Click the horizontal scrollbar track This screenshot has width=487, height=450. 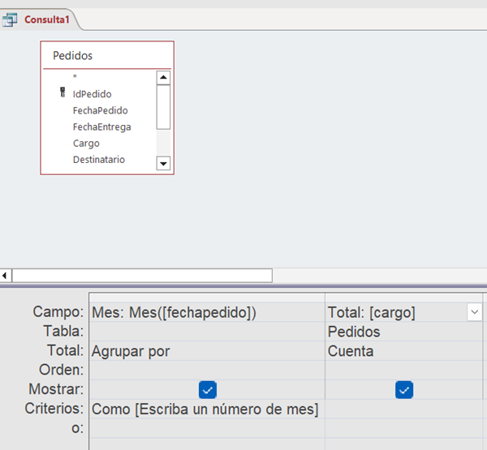tap(142, 276)
